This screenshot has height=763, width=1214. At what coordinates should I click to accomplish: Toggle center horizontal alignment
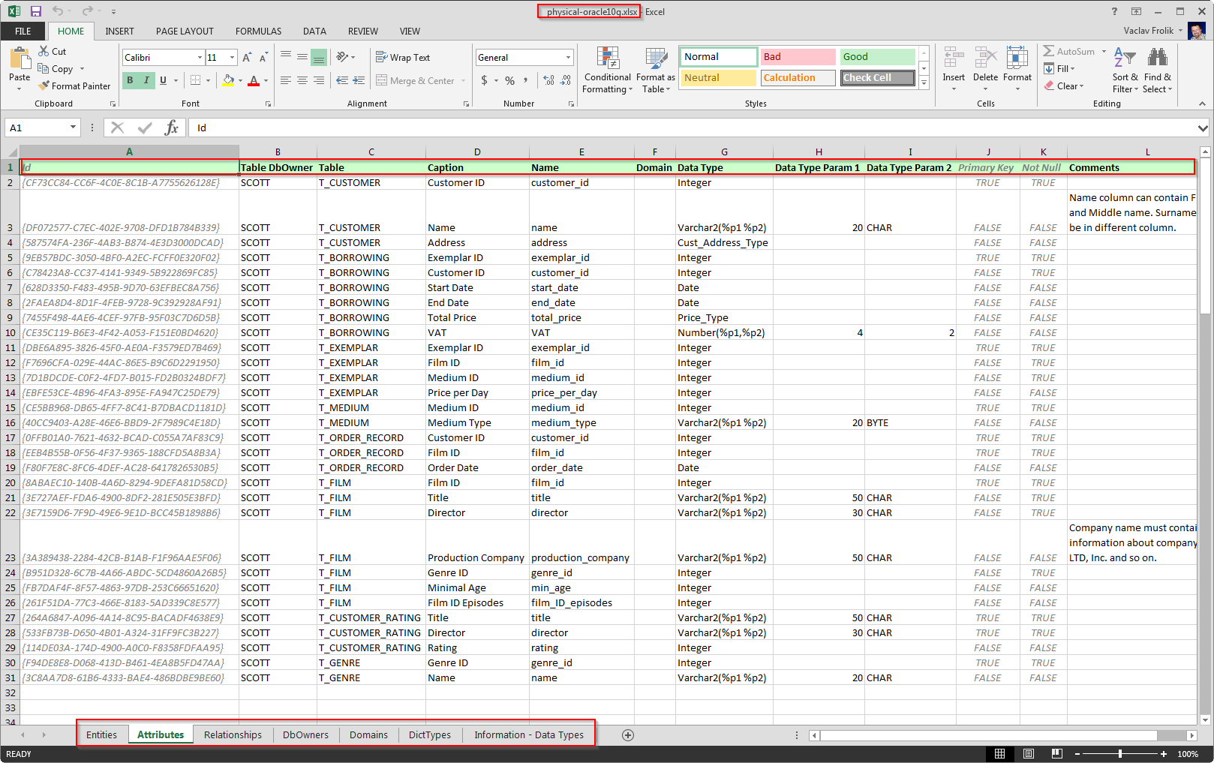click(x=302, y=80)
